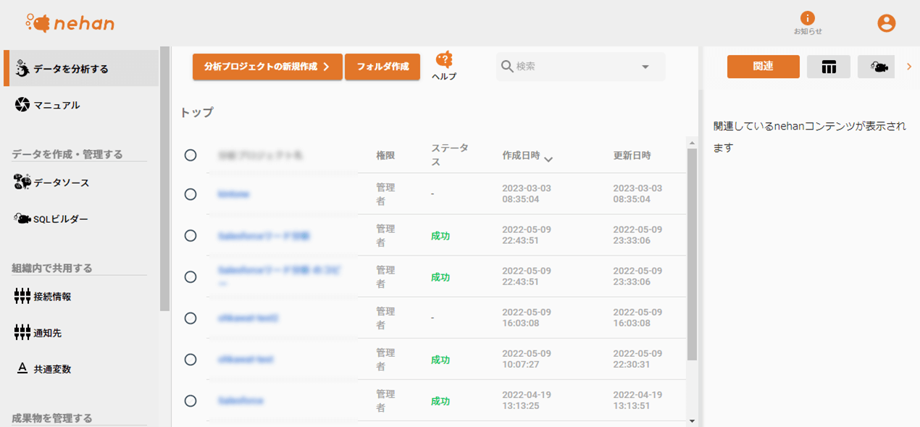Click the 2023-03-03 08:35:04 creation date cell
Viewport: 920px width, 427px height.
click(527, 194)
